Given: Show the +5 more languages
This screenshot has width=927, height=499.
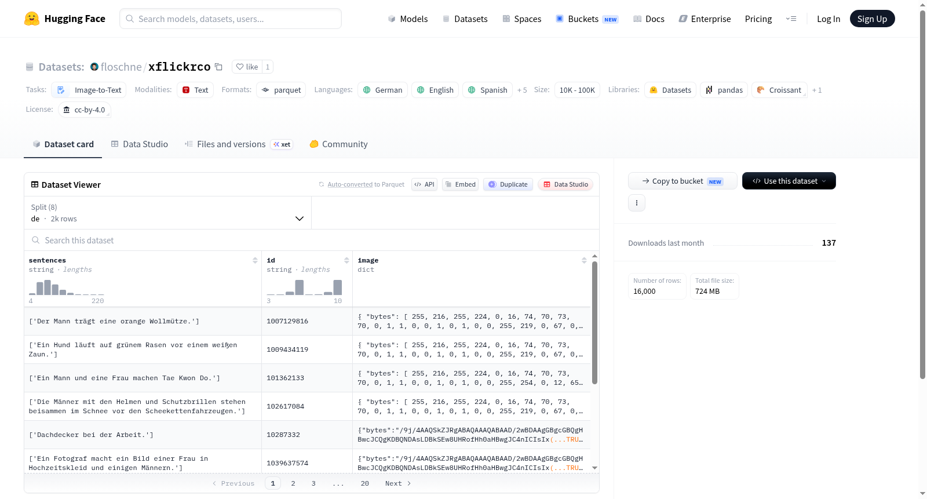Looking at the screenshot, I should pos(522,90).
